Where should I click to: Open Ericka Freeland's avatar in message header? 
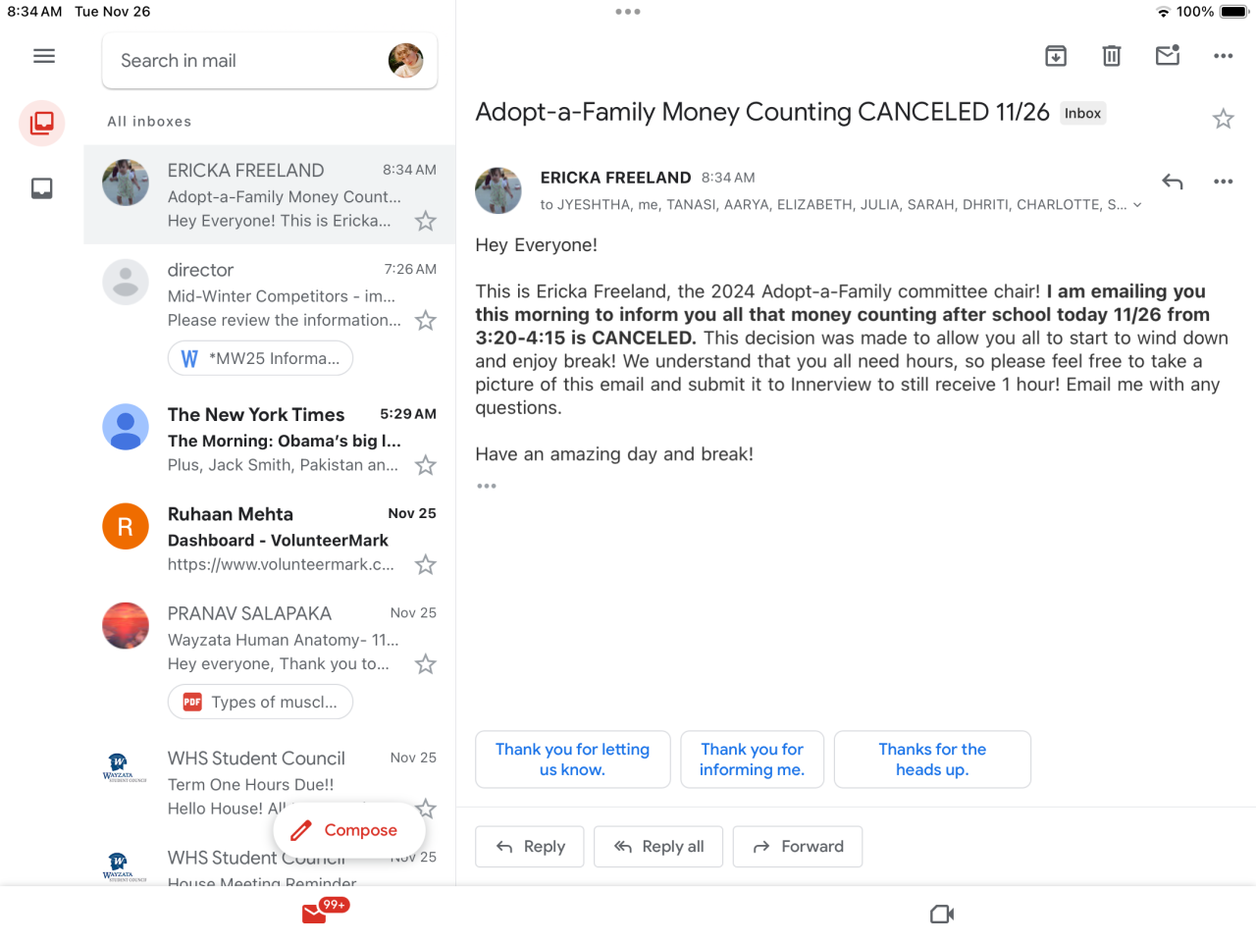[x=498, y=190]
